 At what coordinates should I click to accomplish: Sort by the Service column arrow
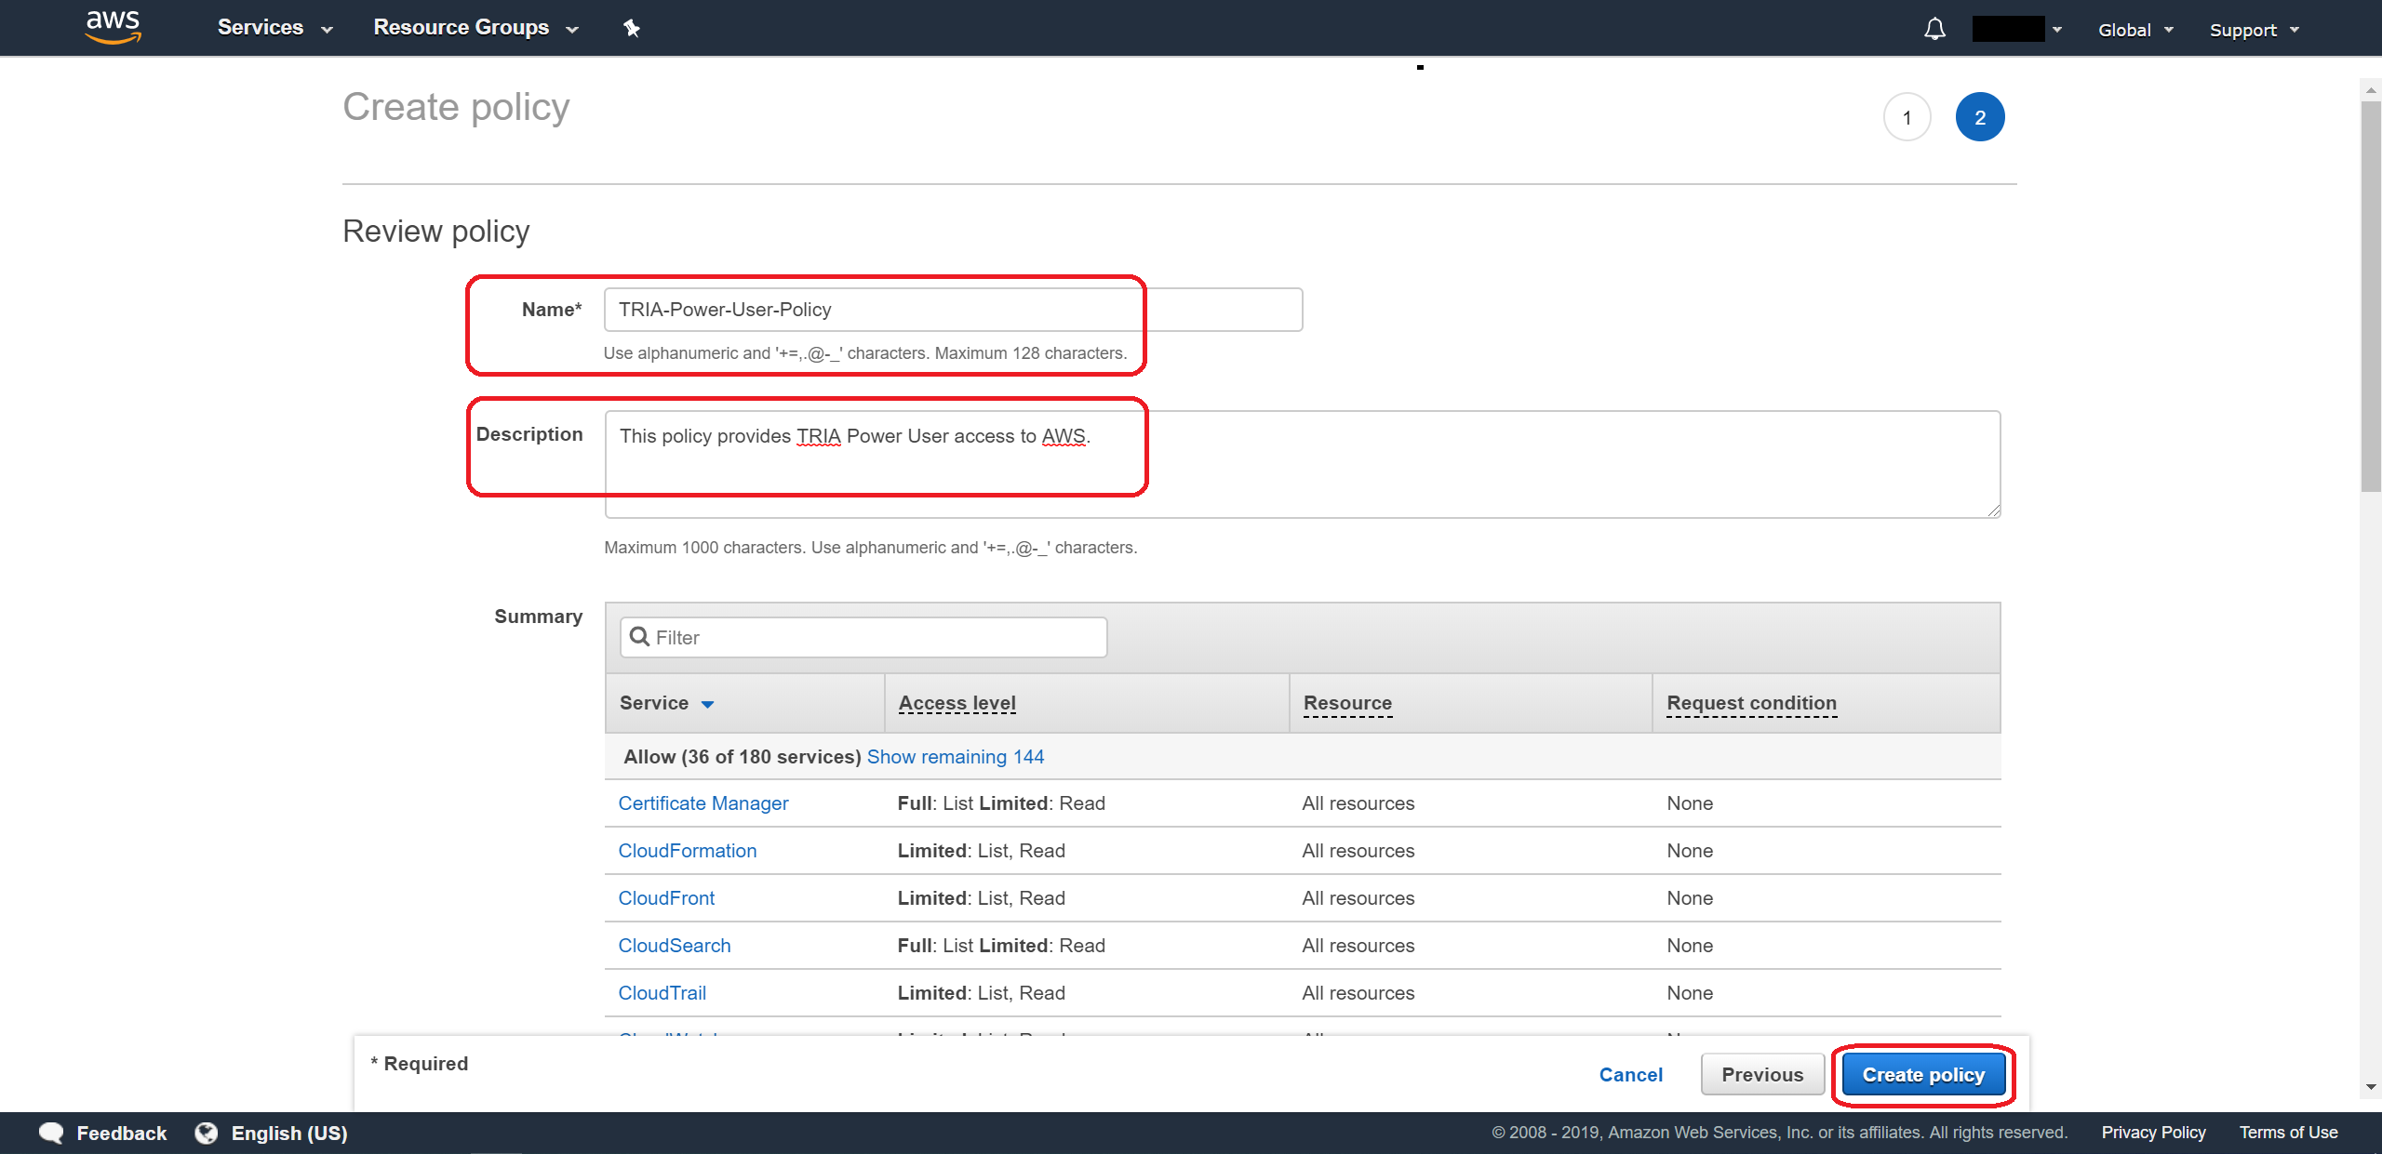[707, 704]
